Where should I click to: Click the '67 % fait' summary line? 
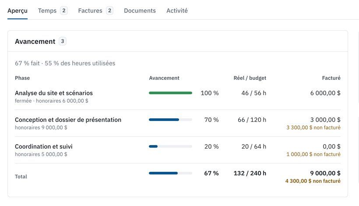(65, 63)
